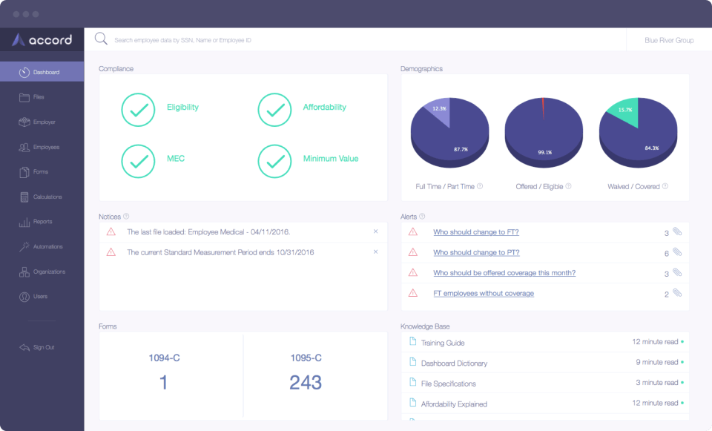Click the search magnifier icon

click(100, 39)
